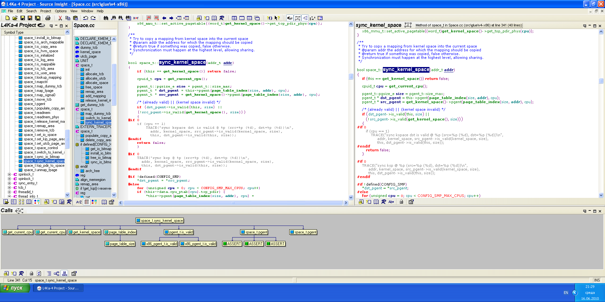Expand the threadid_t tree node
605x302 pixels.
click(9, 192)
